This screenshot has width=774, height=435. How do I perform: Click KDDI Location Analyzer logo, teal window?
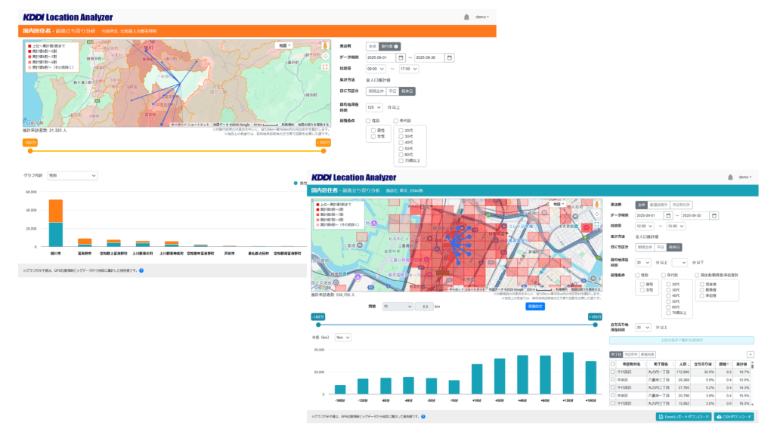tap(354, 177)
